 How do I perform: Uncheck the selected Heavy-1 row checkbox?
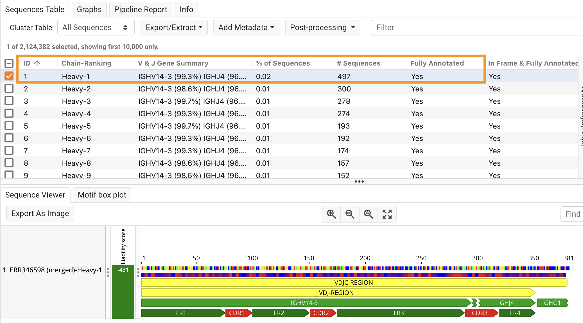9,76
